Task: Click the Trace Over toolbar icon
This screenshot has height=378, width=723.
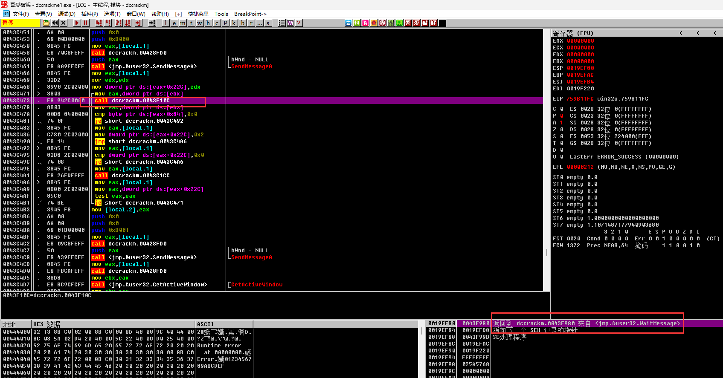Action: coord(128,23)
